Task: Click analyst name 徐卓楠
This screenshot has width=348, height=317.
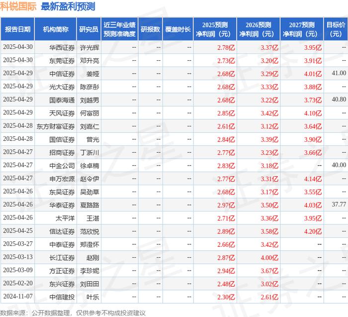Action: (x=89, y=166)
